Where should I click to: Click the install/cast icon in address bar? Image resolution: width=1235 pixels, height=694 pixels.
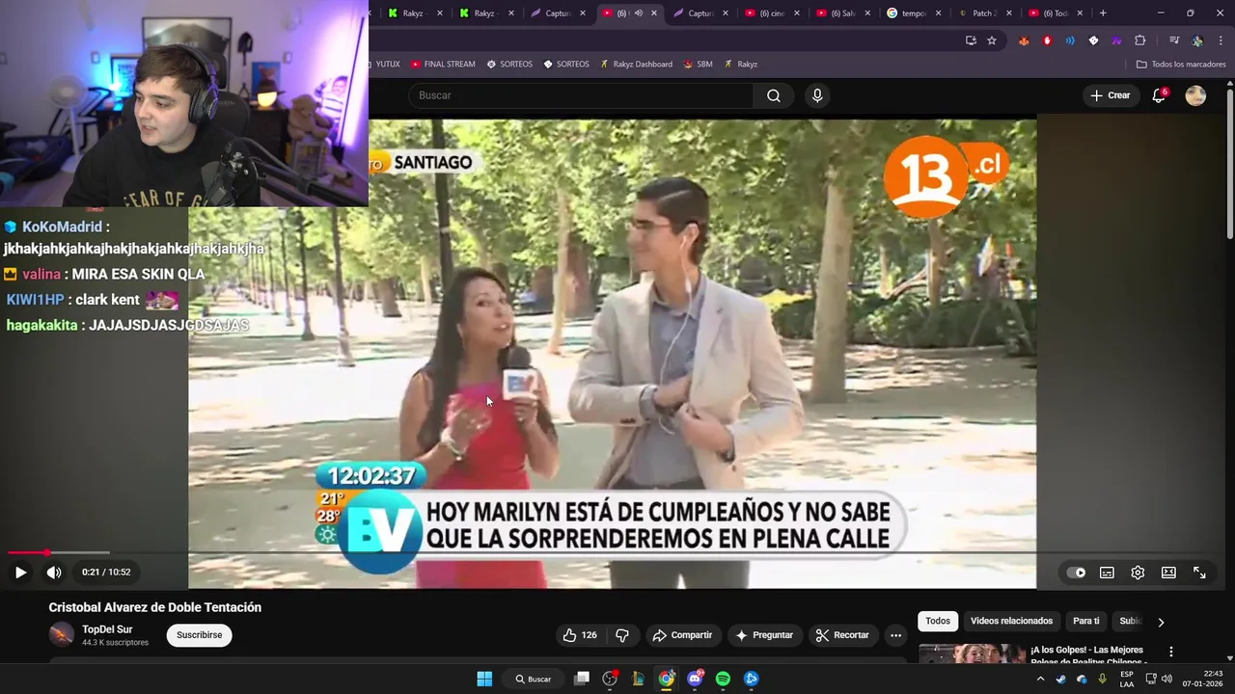[x=971, y=40]
